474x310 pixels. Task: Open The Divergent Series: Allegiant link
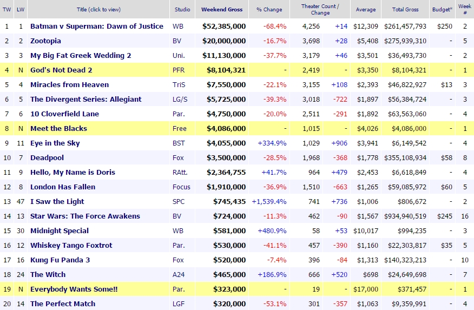[86, 100]
